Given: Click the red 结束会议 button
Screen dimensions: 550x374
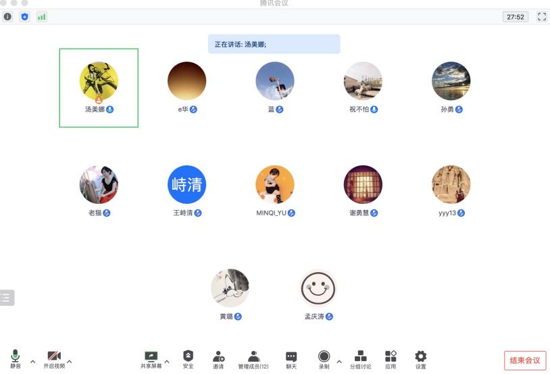Looking at the screenshot, I should click(x=525, y=360).
